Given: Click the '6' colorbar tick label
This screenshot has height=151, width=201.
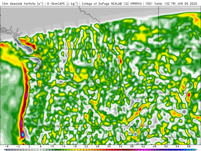Looking at the screenshot, I should [41, 146].
